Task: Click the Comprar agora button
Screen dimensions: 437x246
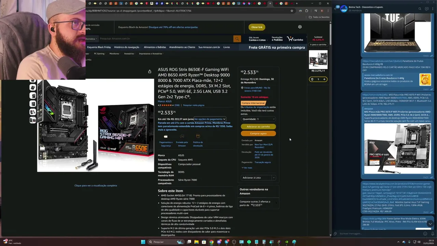Action: pos(258,133)
